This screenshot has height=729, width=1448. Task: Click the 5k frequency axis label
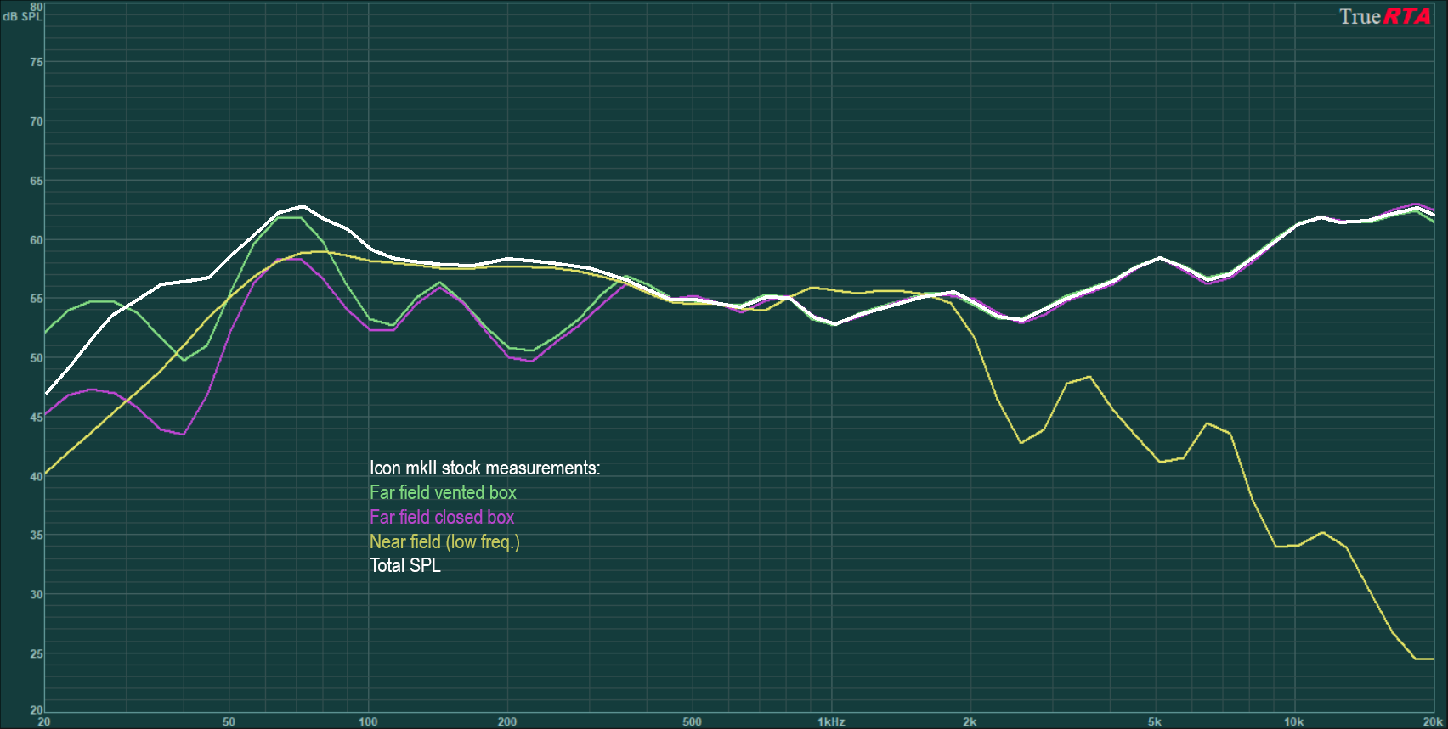(1154, 722)
